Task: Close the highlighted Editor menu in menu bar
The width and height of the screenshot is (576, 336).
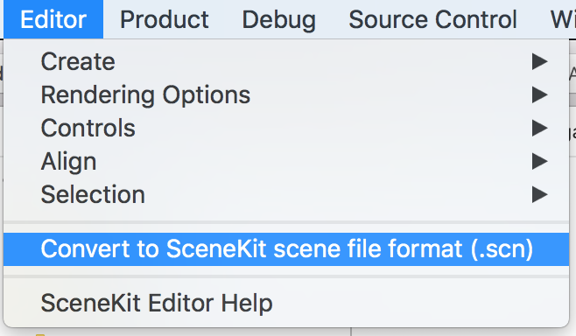Action: 53,19
